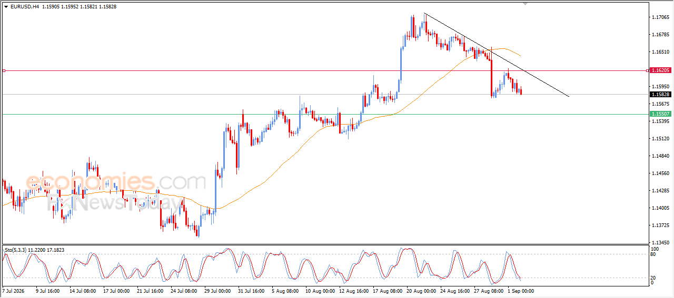Image resolution: width=674 pixels, height=298 pixels.
Task: Click the 1.15950 price axis value
Action: [660, 87]
